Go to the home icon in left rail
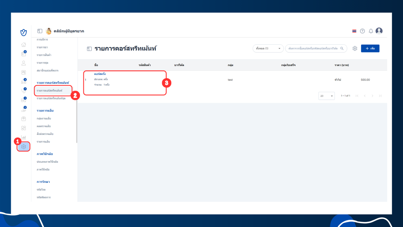Viewport: 403px width, 227px height. point(24,45)
